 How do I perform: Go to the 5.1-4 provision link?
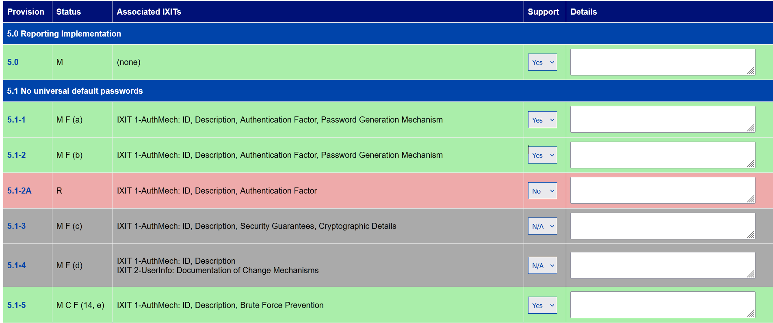tap(17, 265)
